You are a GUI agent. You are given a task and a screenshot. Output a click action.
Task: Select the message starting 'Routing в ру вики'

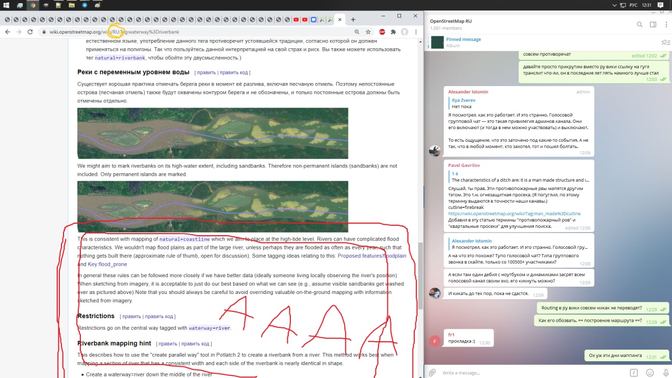pos(603,309)
